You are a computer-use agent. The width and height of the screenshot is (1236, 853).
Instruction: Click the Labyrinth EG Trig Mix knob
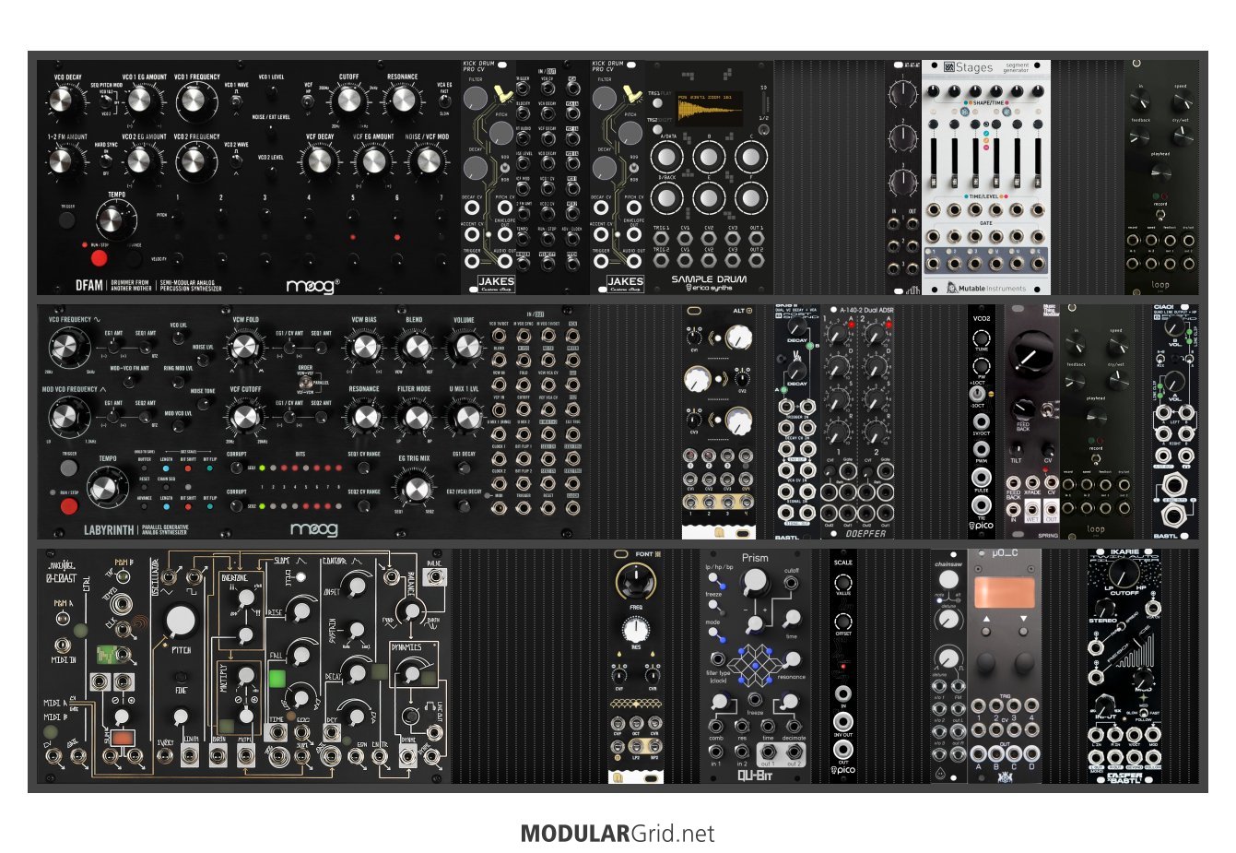413,485
